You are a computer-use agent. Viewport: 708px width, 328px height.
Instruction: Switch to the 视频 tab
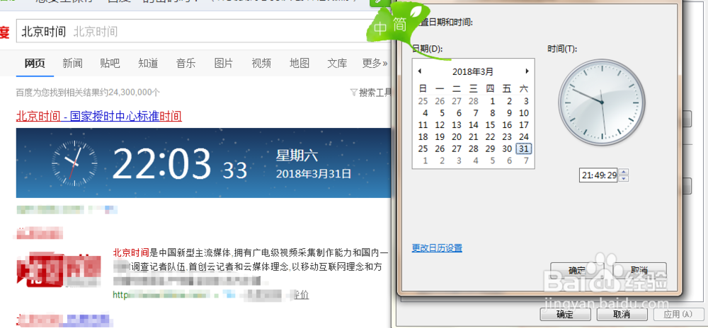pos(261,63)
